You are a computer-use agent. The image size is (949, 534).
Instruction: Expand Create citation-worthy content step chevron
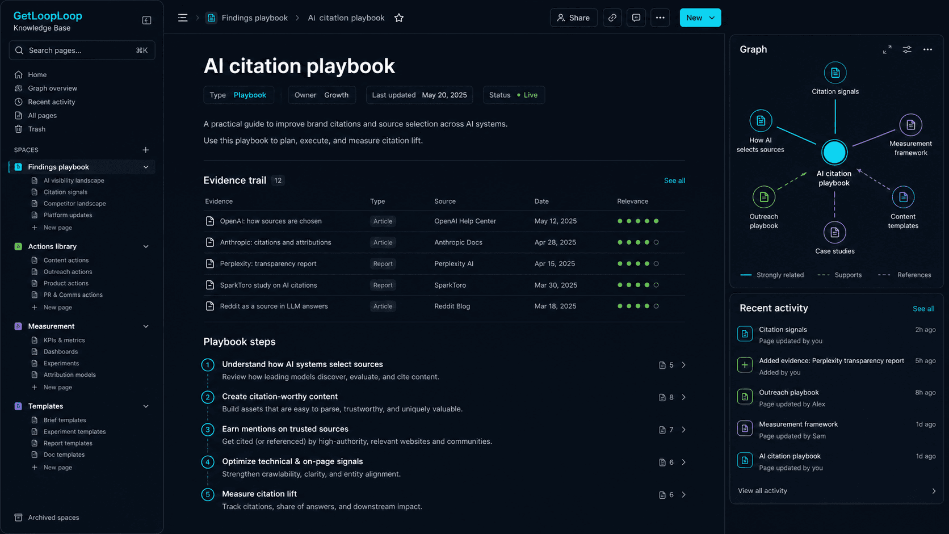(x=683, y=397)
